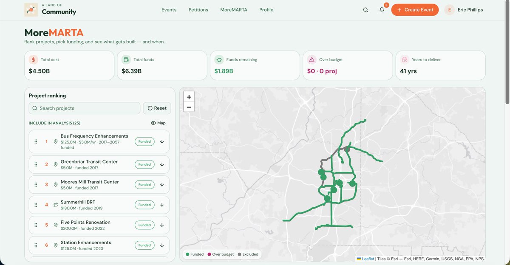Click the Over budget magenta legend dot
This screenshot has width=510, height=265.
click(x=209, y=254)
